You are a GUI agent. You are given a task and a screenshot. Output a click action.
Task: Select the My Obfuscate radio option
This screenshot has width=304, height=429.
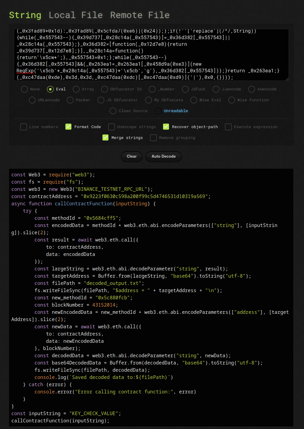(149, 100)
